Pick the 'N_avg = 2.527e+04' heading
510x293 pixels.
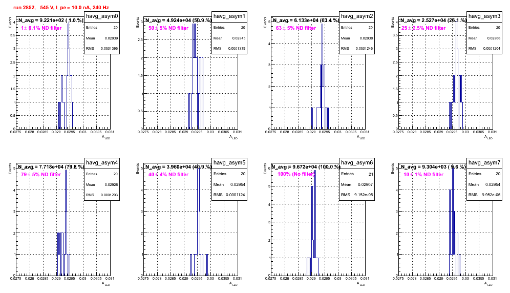click(x=433, y=20)
